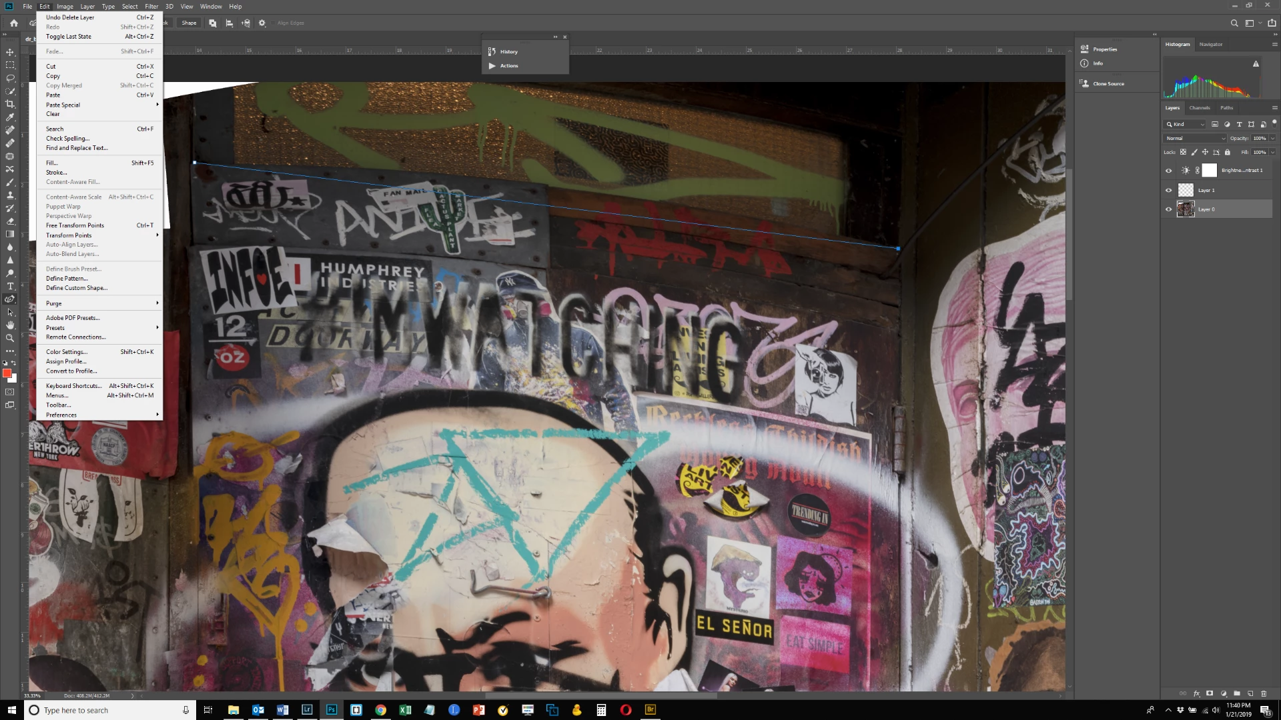This screenshot has width=1281, height=720.
Task: Open the blend mode Normal dropdown
Action: 1194,138
